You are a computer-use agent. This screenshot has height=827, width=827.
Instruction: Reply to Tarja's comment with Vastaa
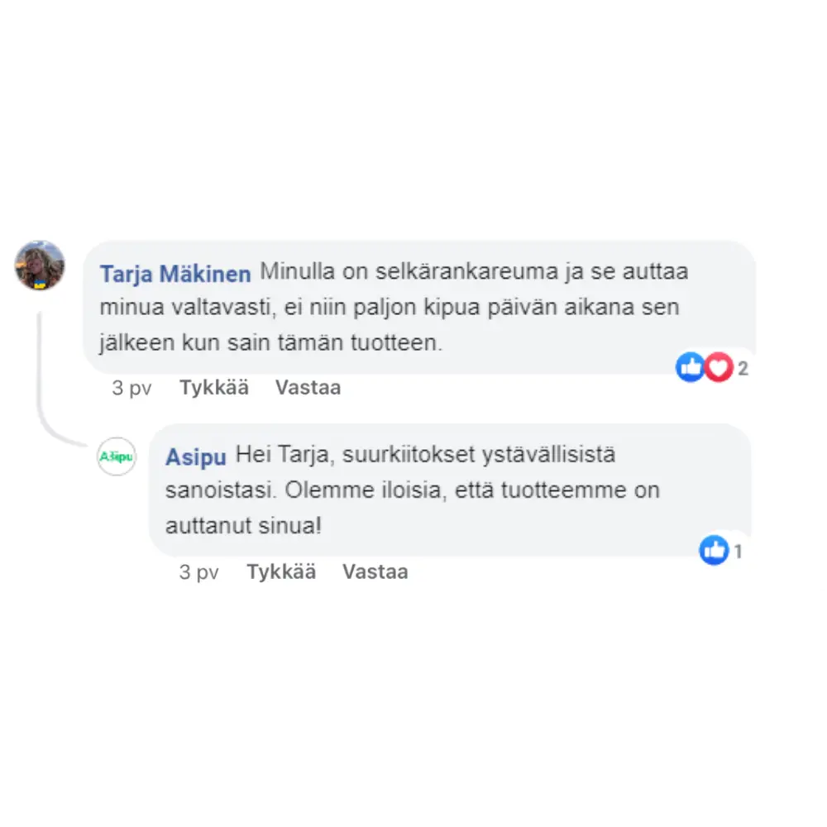[308, 388]
